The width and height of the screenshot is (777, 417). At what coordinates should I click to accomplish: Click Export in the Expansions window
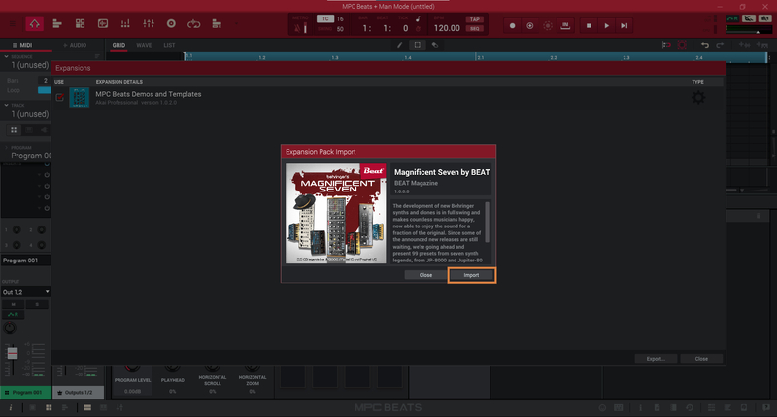[x=656, y=359]
